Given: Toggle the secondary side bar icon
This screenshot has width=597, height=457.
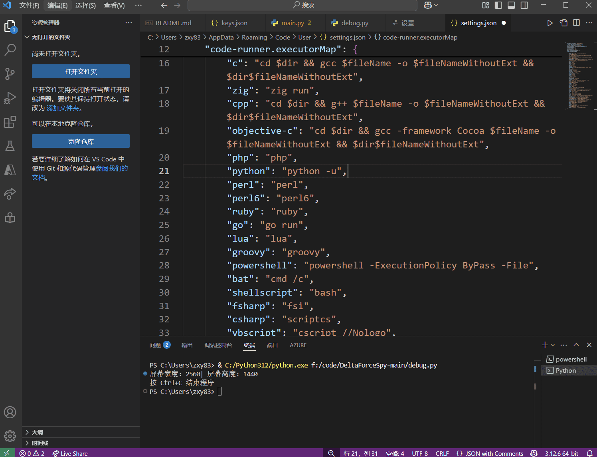Looking at the screenshot, I should [x=524, y=5].
